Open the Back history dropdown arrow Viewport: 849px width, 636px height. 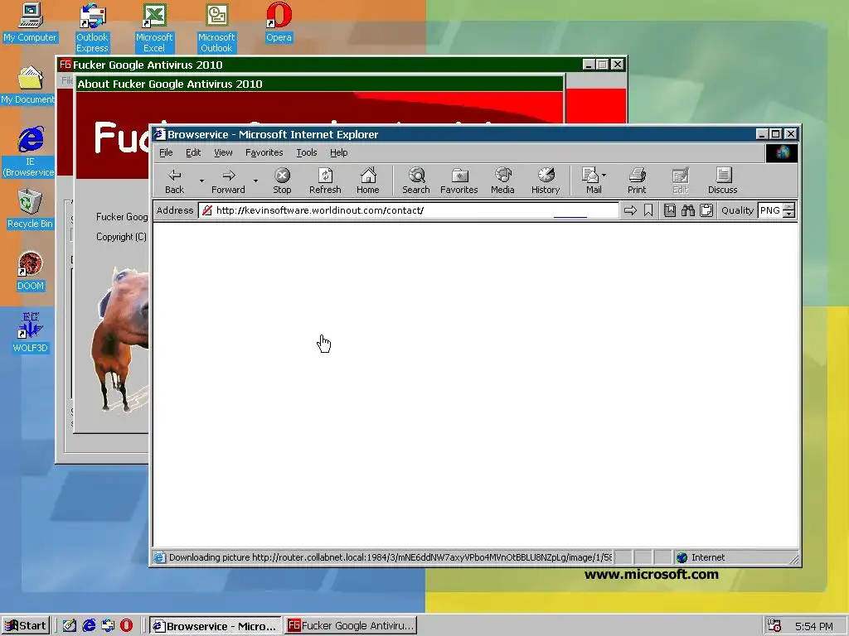coord(201,181)
